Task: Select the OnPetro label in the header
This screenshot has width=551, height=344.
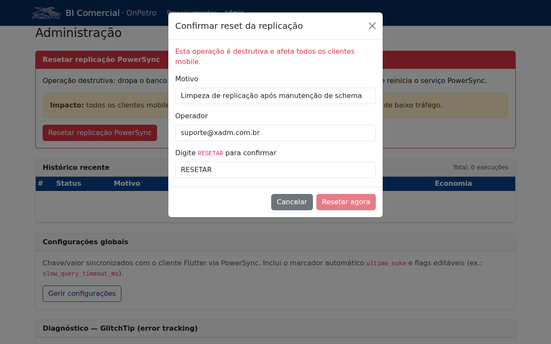Action: 141,13
